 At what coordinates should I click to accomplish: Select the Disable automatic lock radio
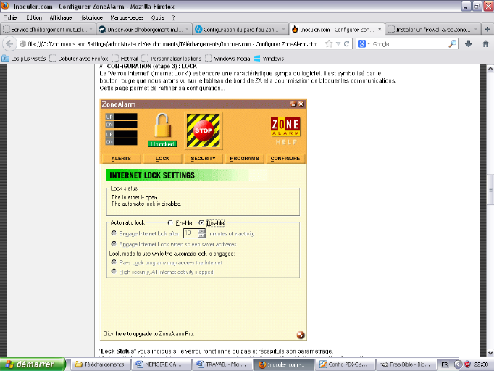201,222
